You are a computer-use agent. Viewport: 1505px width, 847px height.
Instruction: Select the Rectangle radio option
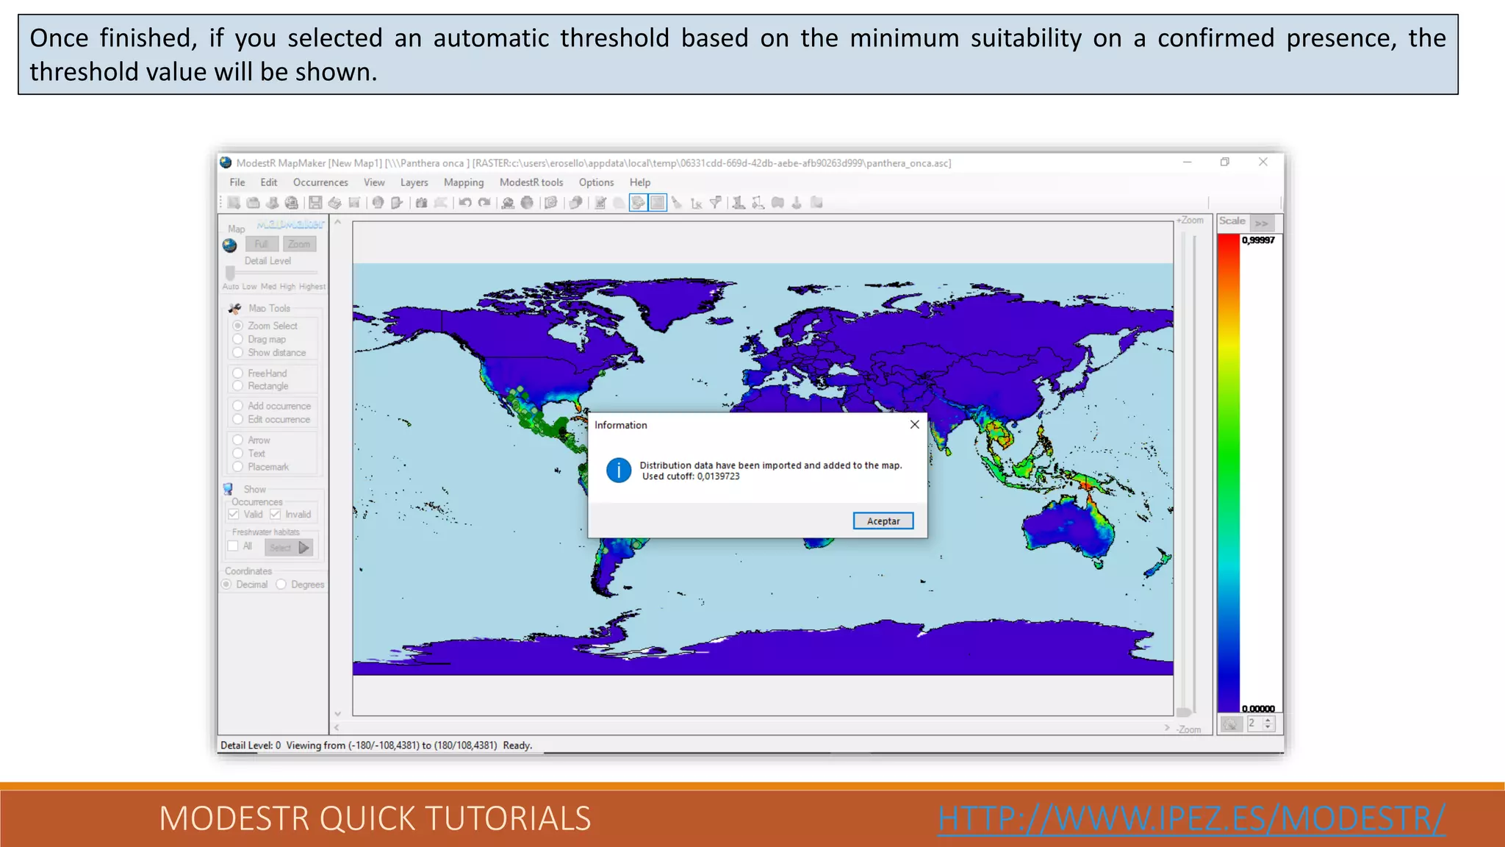tap(238, 386)
